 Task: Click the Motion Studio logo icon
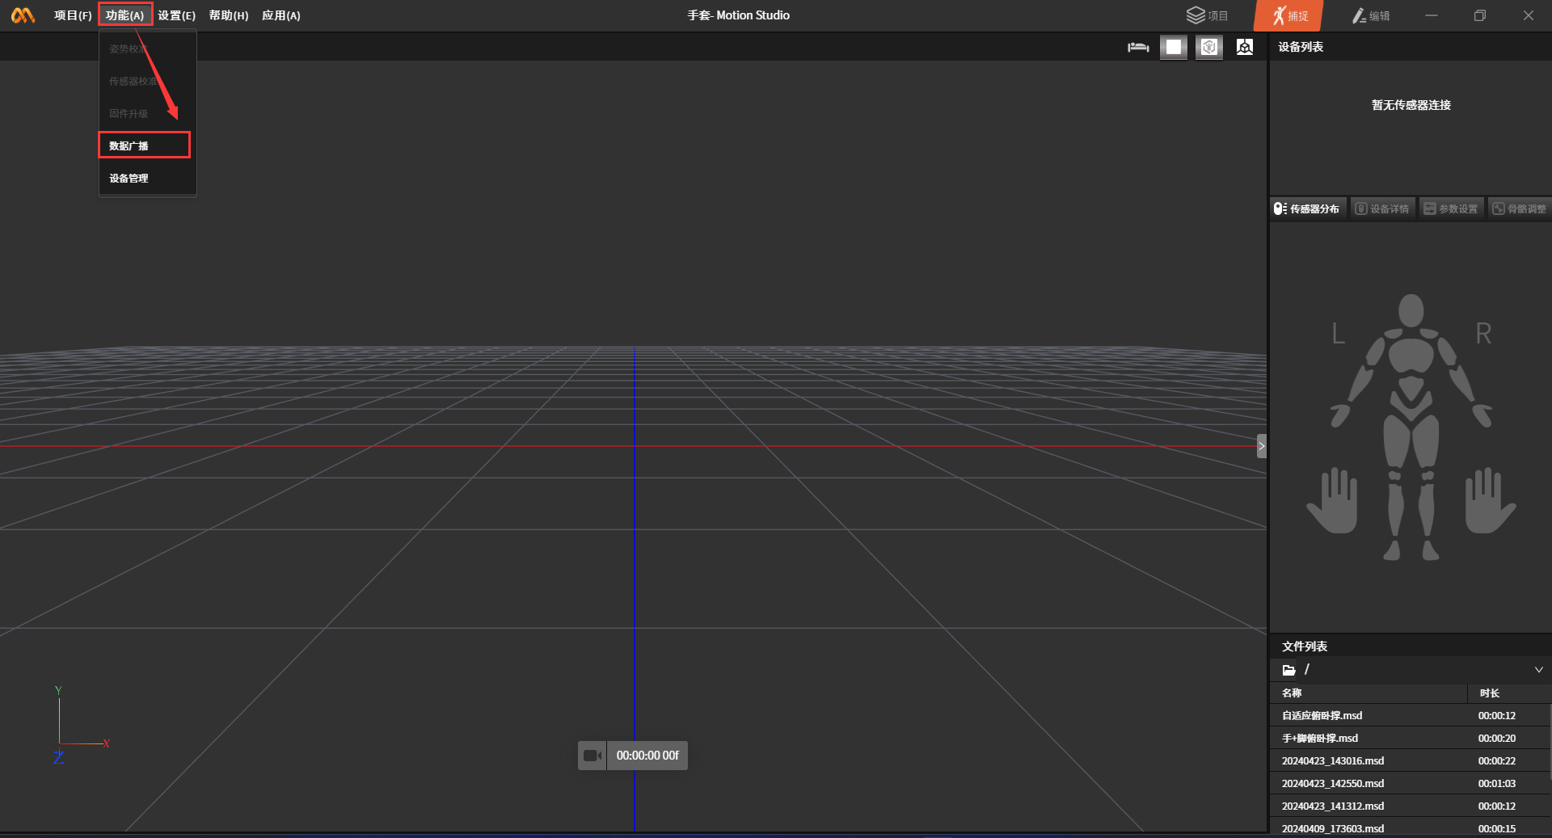(23, 15)
